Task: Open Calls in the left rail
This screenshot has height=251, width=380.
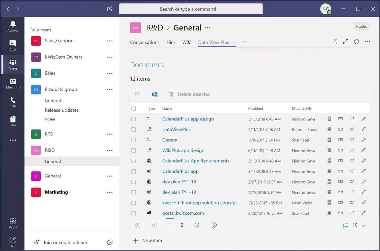Action: (13, 102)
